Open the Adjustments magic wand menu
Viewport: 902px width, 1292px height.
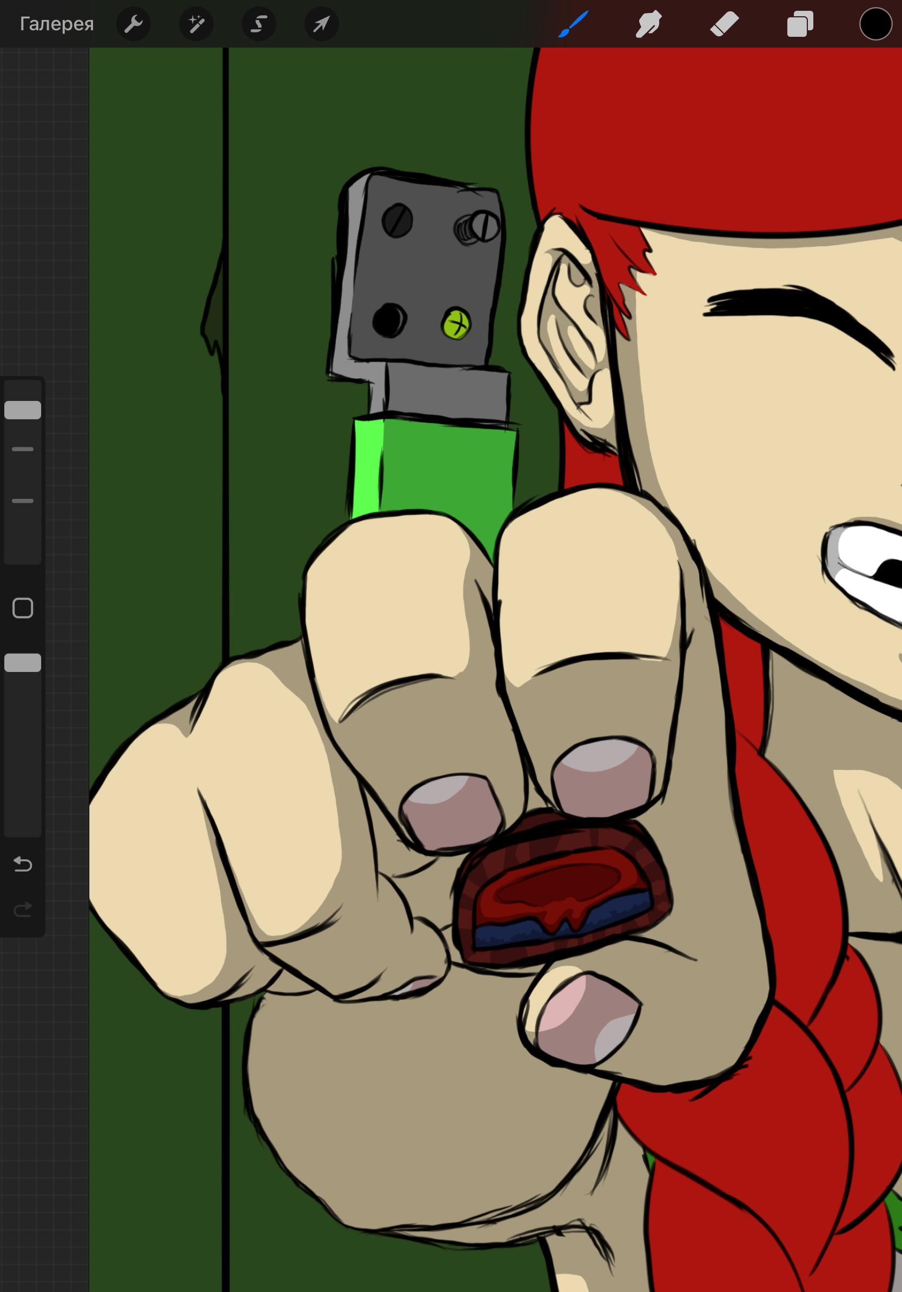pos(196,24)
